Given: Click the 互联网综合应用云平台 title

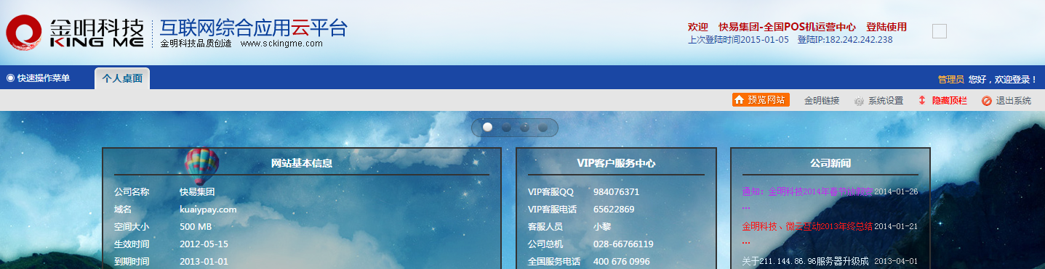Looking at the screenshot, I should click(x=254, y=28).
